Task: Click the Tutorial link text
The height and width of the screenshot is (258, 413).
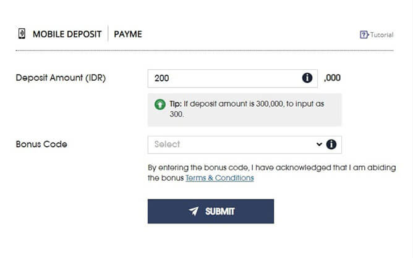Action: [x=381, y=35]
